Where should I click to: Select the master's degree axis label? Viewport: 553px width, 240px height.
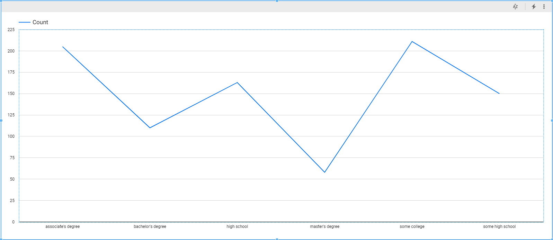324,227
